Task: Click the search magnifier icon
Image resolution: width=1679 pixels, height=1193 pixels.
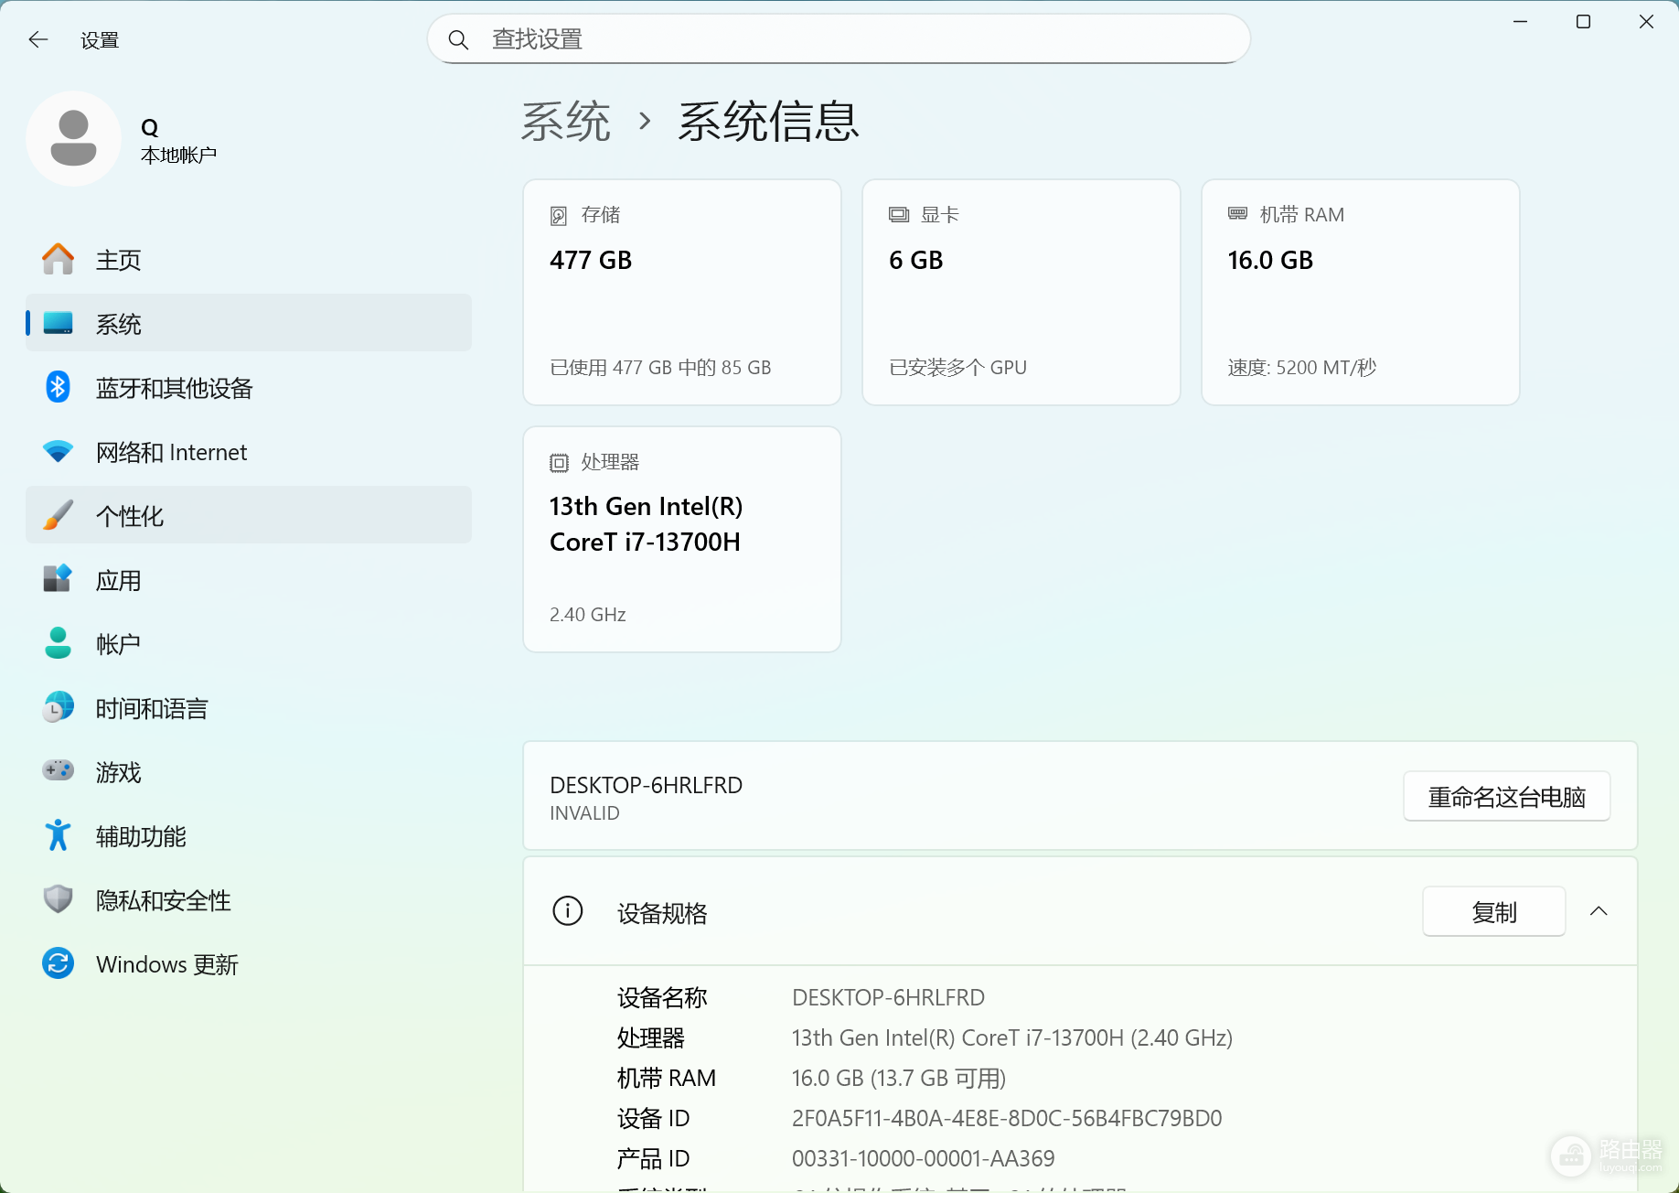Action: pyautogui.click(x=458, y=39)
